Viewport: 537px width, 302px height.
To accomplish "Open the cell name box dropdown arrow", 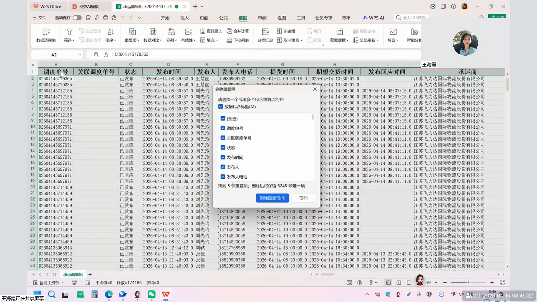I will [x=79, y=55].
